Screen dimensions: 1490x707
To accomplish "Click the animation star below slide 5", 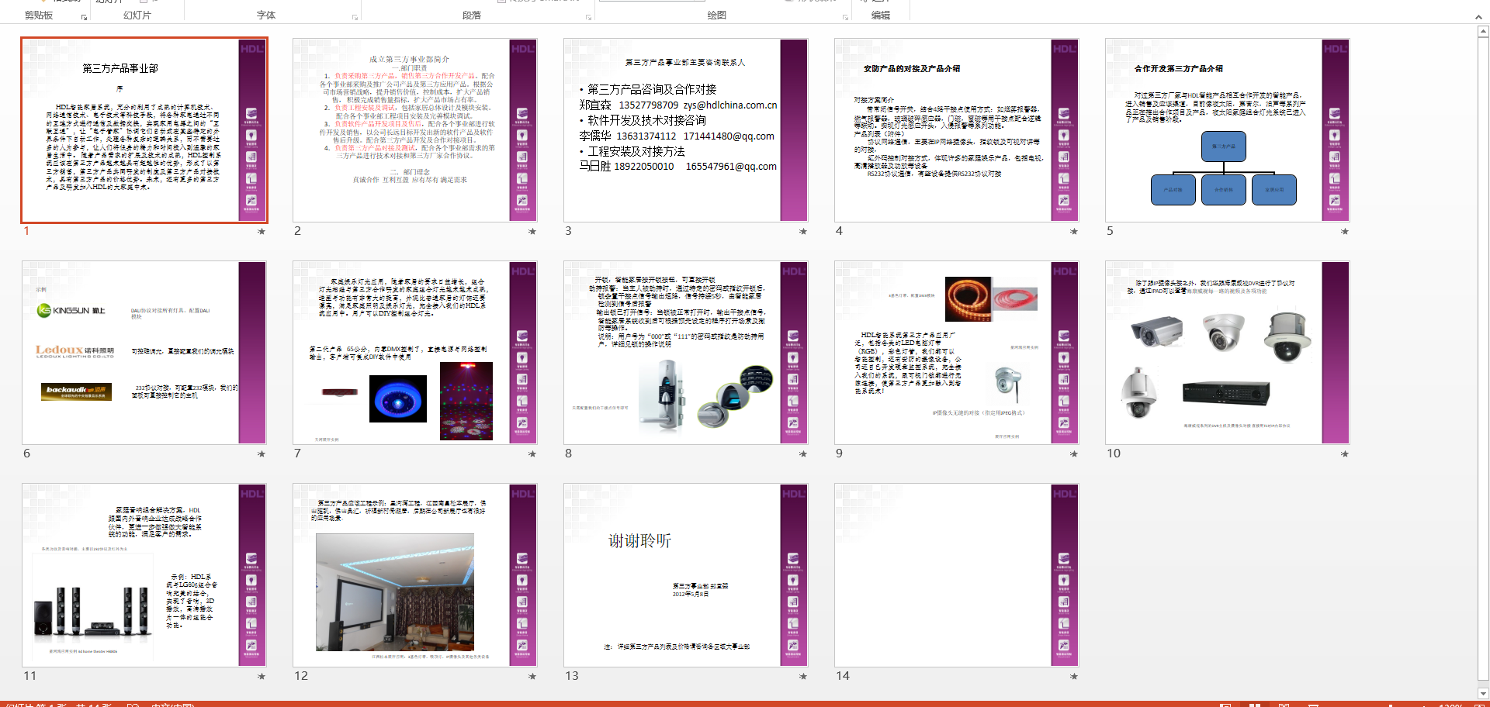I will pos(1345,232).
